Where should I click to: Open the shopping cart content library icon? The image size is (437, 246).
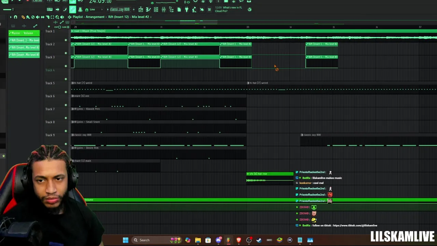[x=209, y=10]
